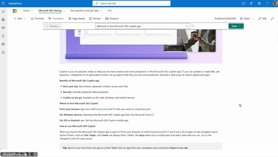Click the heading Where to find Microsoft 365 Copilot
The width and height of the screenshot is (278, 157).
(x=79, y=103)
